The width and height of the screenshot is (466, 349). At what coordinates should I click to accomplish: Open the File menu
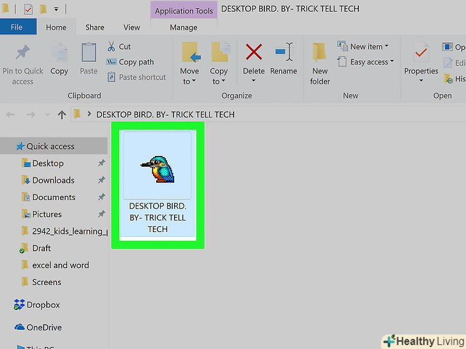click(x=17, y=27)
